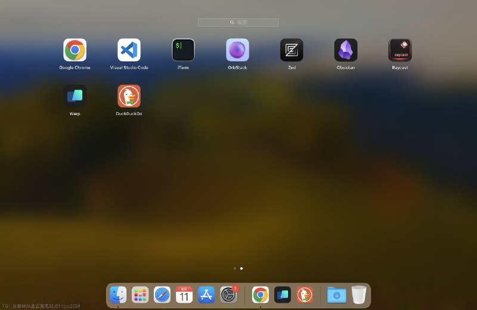Open DuckDuckGo browser from Launchpad grid
The image size is (477, 310).
coord(129,96)
